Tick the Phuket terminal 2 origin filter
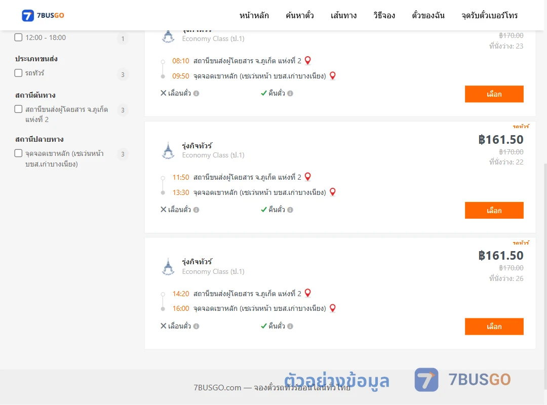This screenshot has height=405, width=547. coord(19,109)
